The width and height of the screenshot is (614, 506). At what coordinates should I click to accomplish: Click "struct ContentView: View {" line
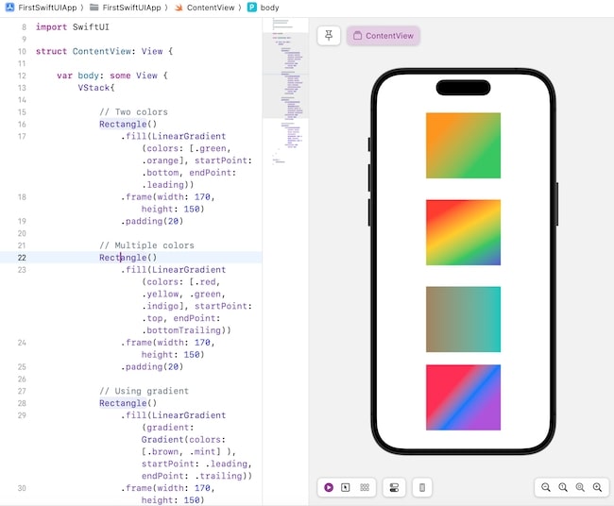[x=104, y=51]
